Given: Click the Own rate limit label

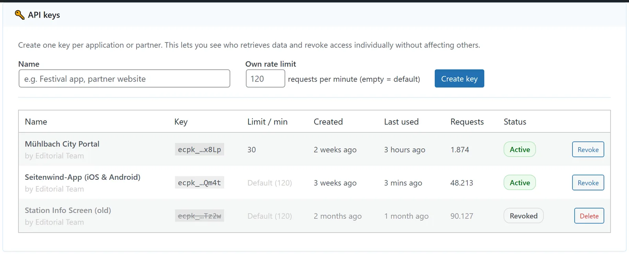Looking at the screenshot, I should [x=270, y=64].
